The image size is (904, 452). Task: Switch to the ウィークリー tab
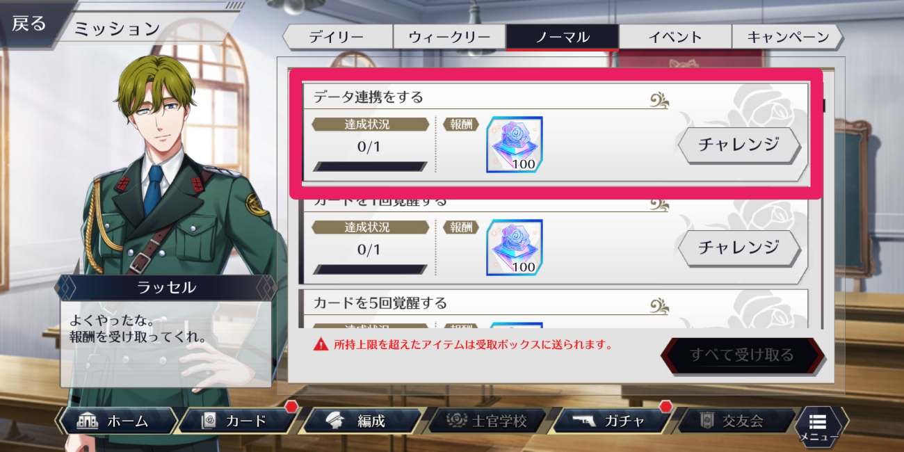tap(449, 37)
